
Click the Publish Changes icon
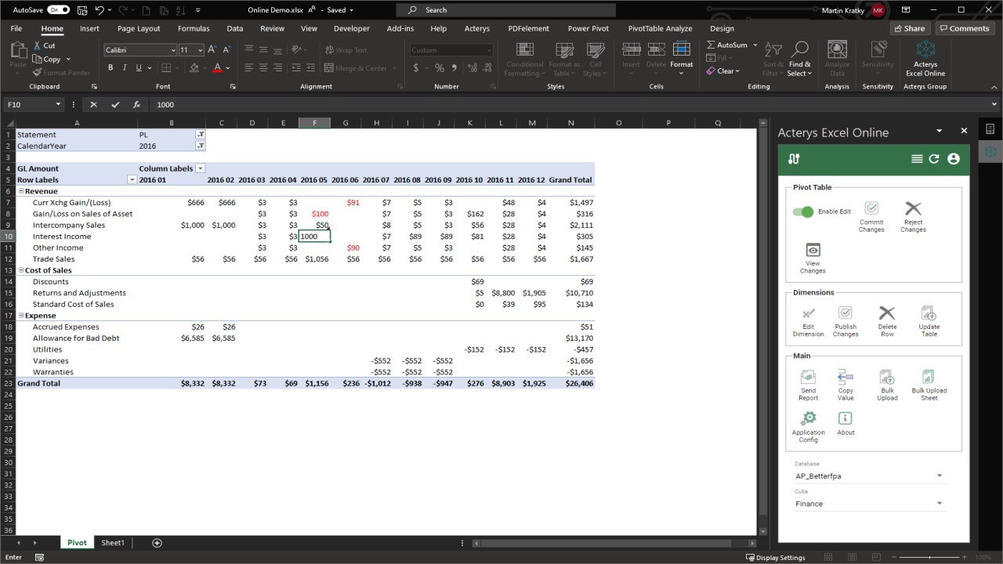coord(845,313)
